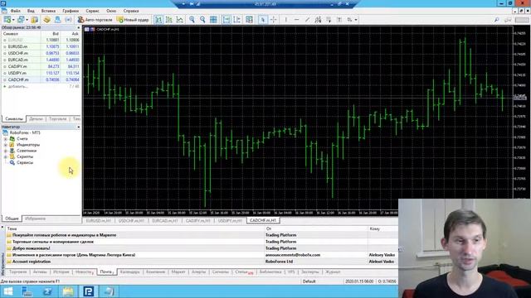
Task: Click the добавить add symbol field
Action: (x=17, y=86)
